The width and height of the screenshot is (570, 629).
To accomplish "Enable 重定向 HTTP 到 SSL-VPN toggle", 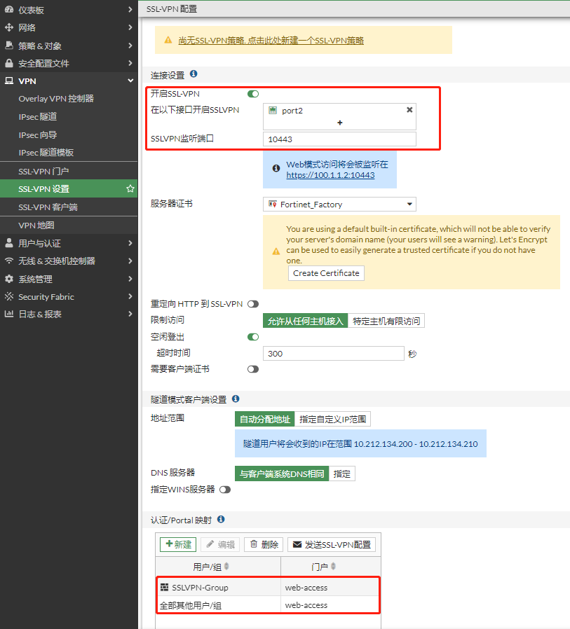I will [252, 304].
